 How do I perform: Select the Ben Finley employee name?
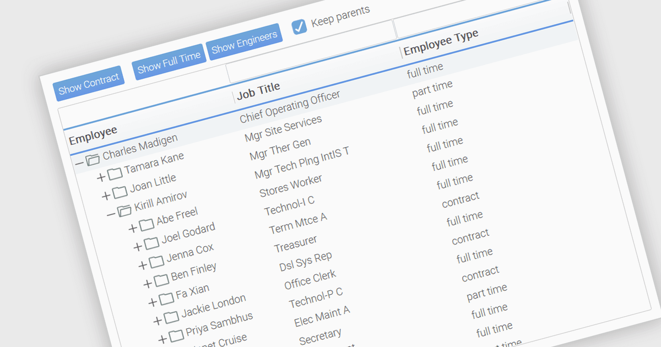click(x=194, y=272)
